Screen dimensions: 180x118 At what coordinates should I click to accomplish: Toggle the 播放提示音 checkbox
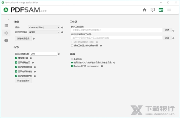click(16, 58)
